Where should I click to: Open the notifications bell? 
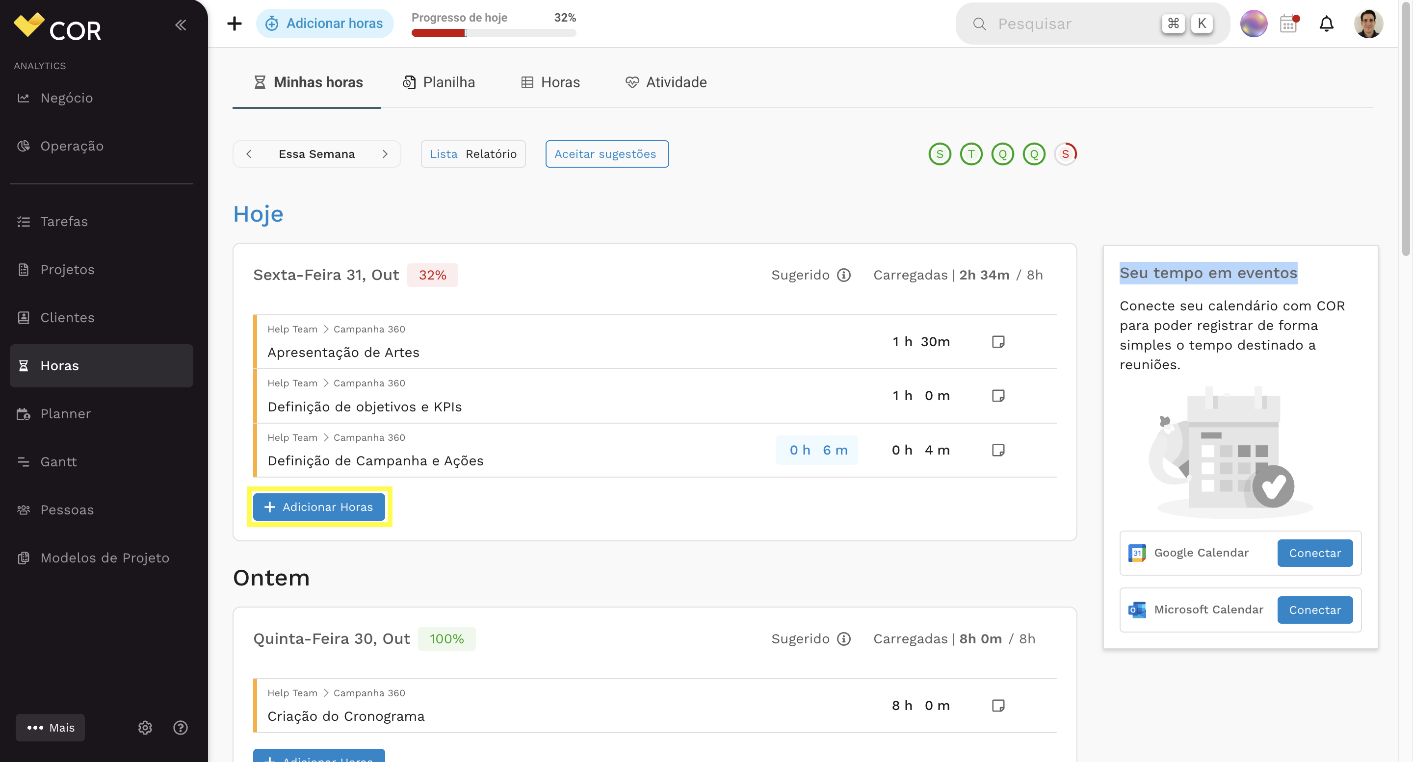(x=1326, y=24)
